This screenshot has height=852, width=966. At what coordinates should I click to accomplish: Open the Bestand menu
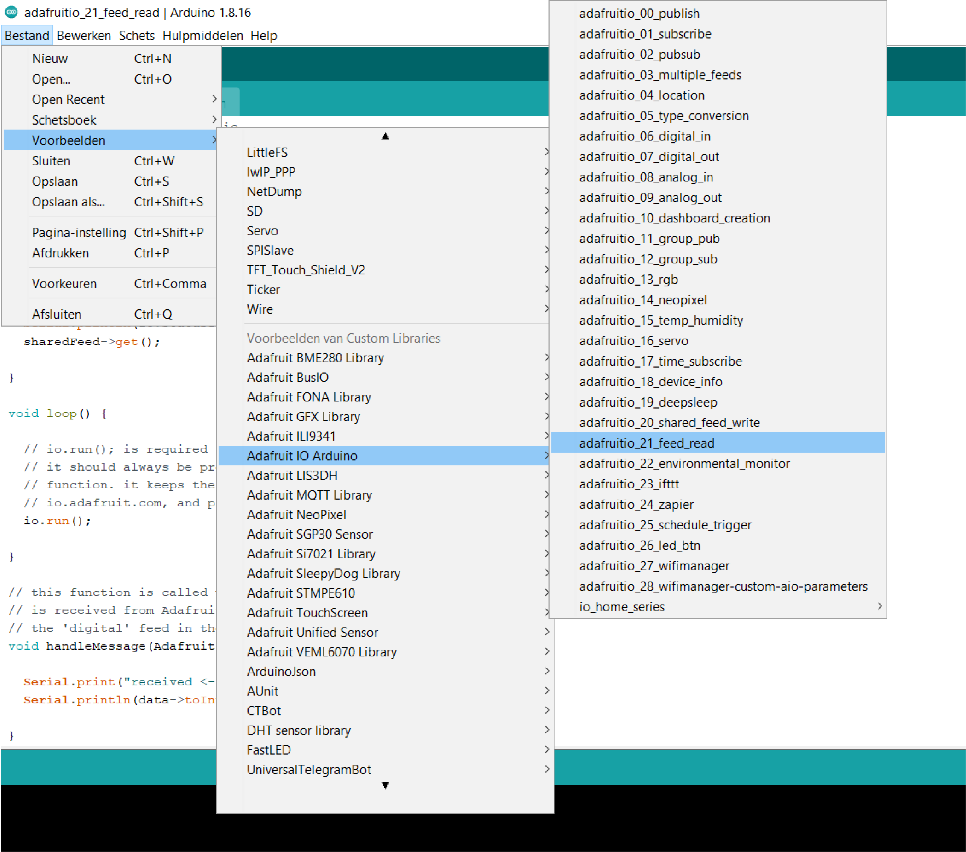point(27,35)
